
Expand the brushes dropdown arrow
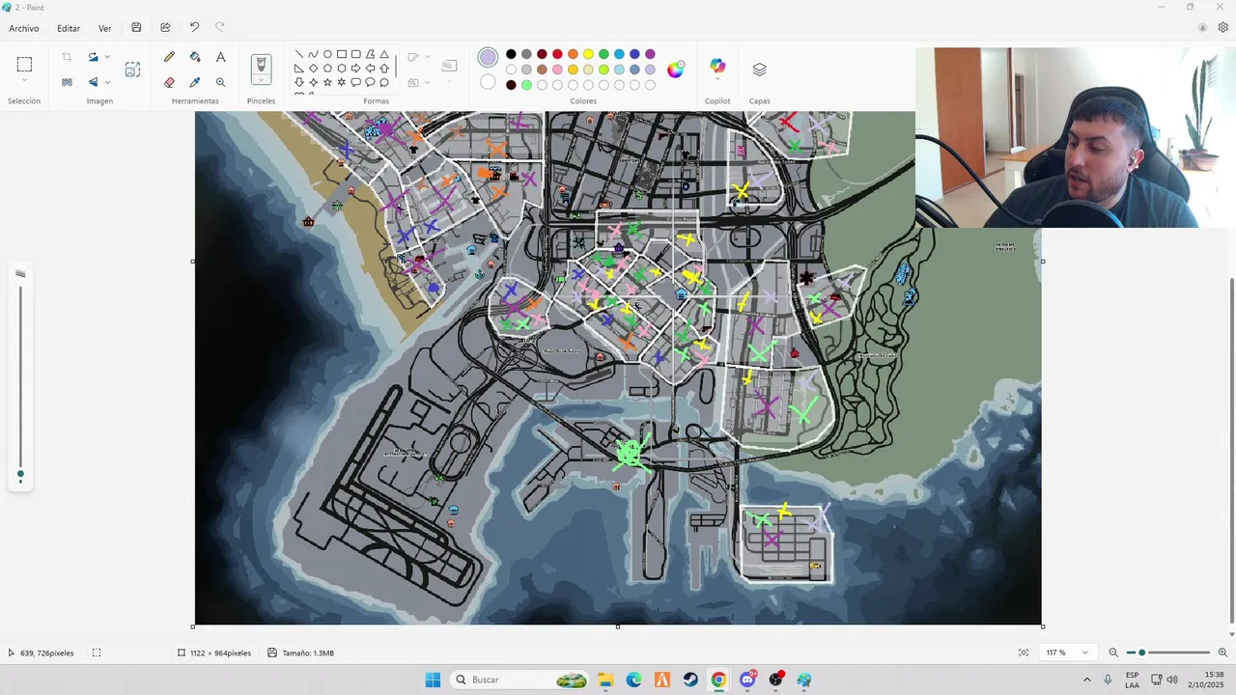[x=261, y=81]
